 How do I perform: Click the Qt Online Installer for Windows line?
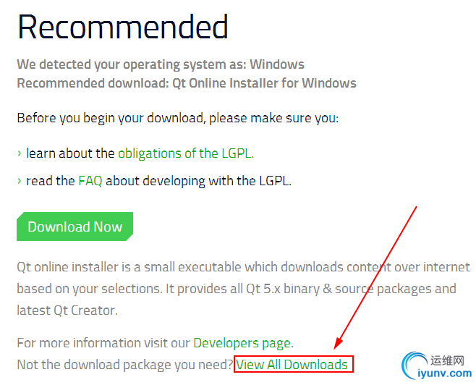coord(187,83)
